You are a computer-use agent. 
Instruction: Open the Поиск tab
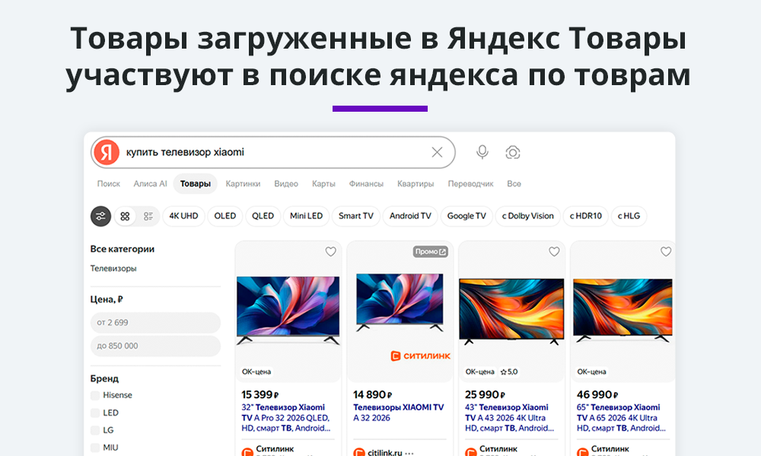click(x=108, y=184)
